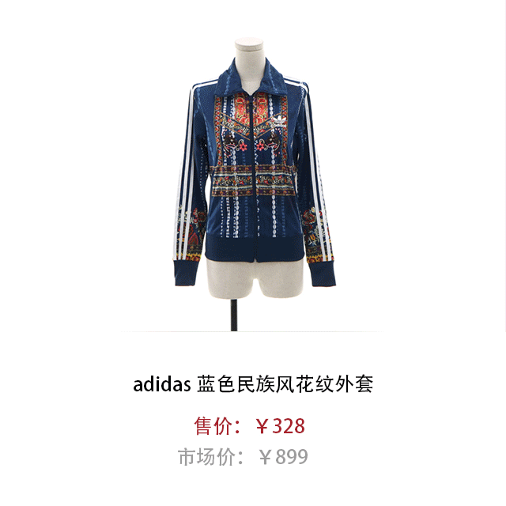506x506 pixels.
Task: Click the jacket's navy ribbed hem
Action: point(255,248)
